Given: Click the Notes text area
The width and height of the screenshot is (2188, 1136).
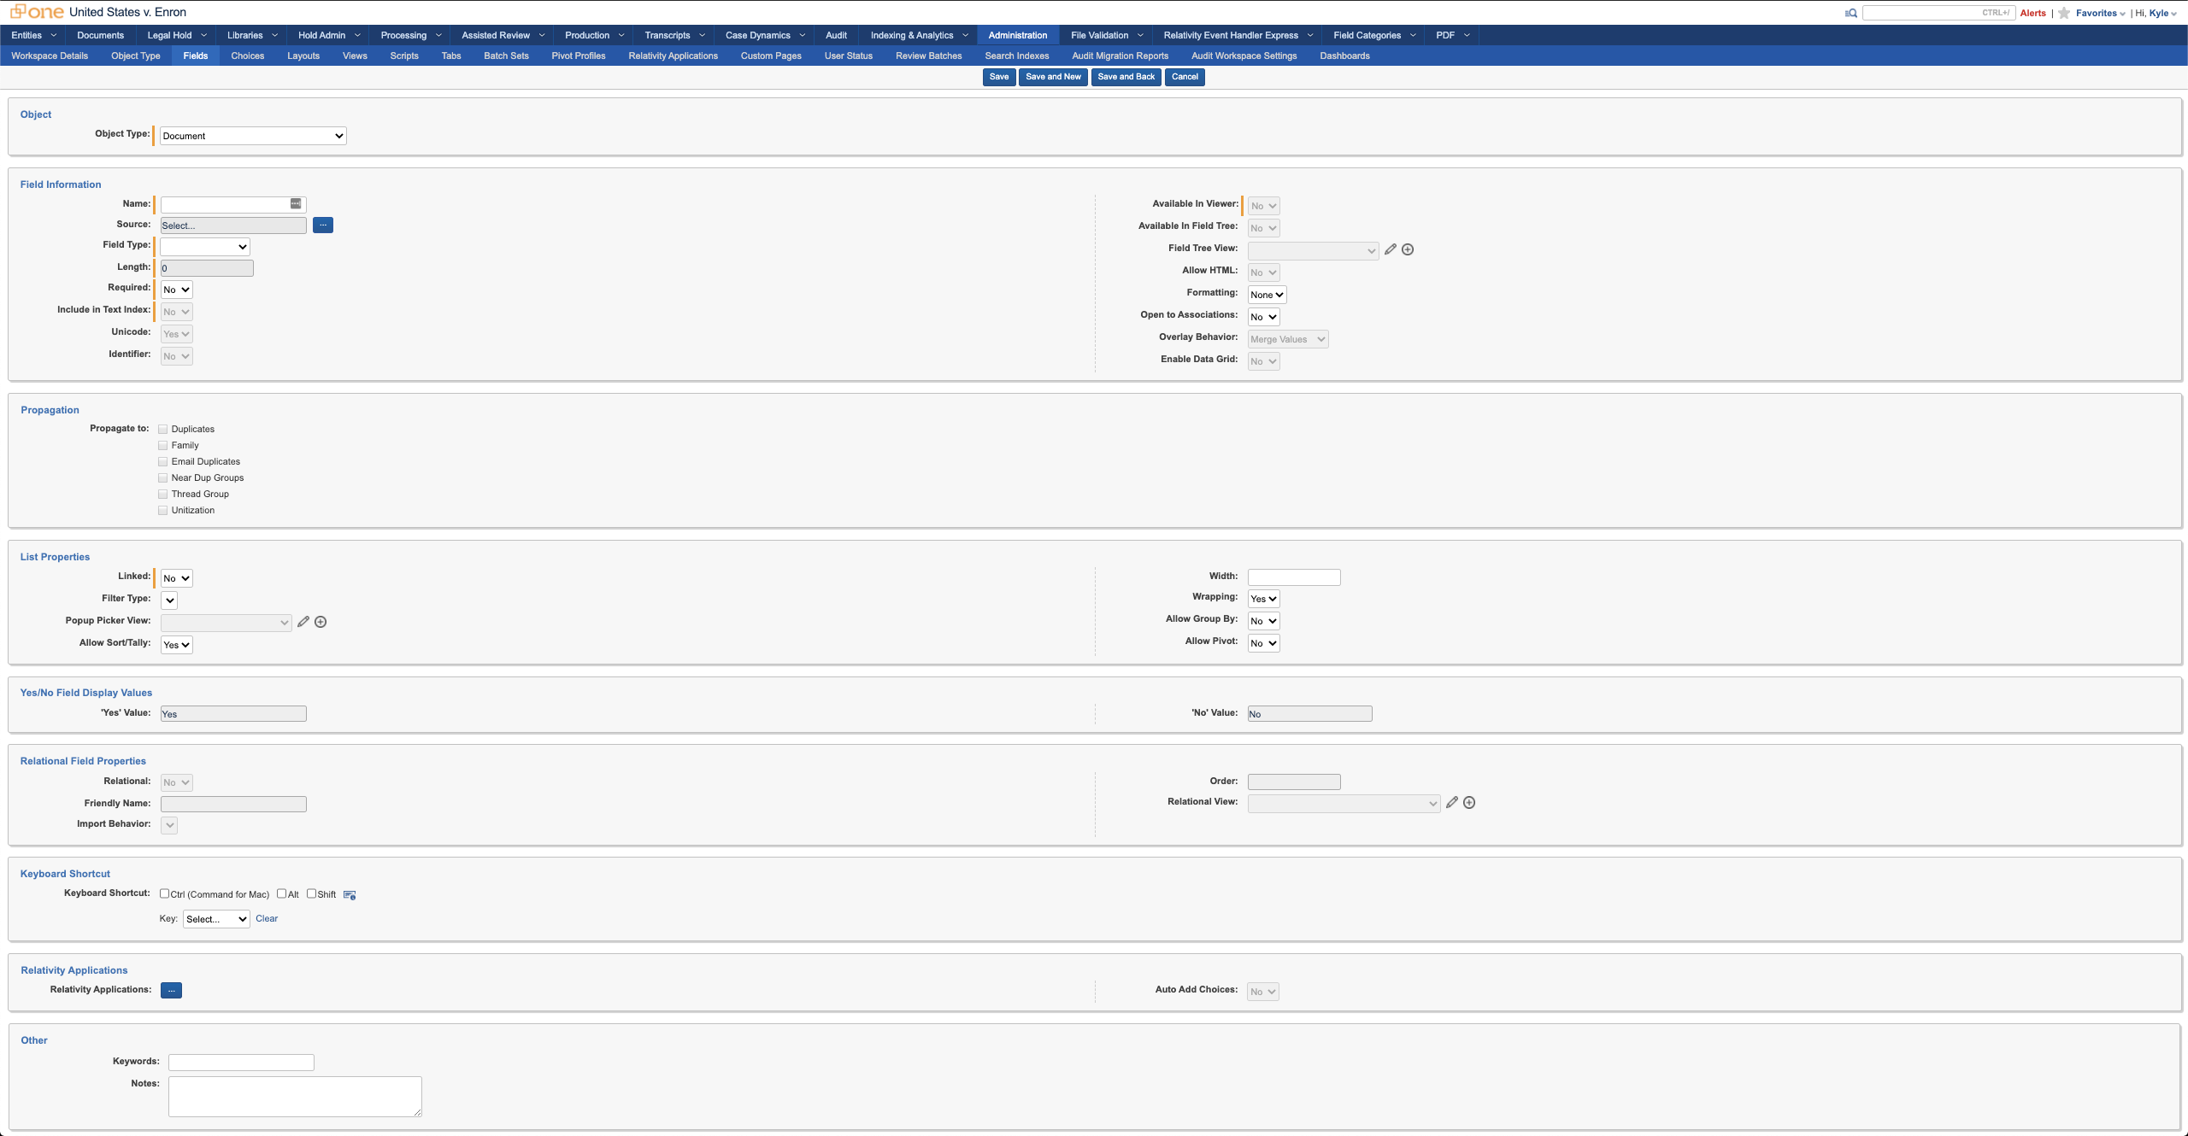Looking at the screenshot, I should pyautogui.click(x=295, y=1097).
